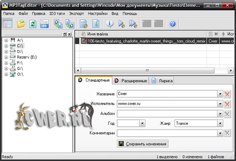Click the Н column header

[213, 34]
